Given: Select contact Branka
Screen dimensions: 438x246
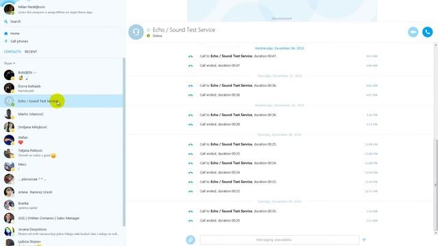Looking at the screenshot, I should click(x=61, y=205).
